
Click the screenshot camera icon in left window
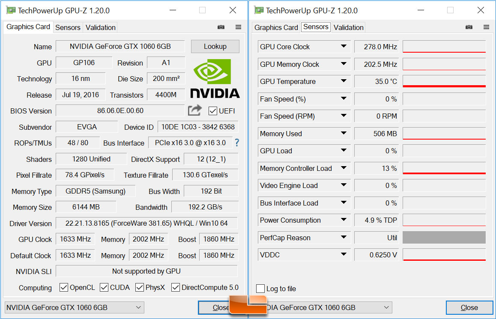click(x=221, y=27)
